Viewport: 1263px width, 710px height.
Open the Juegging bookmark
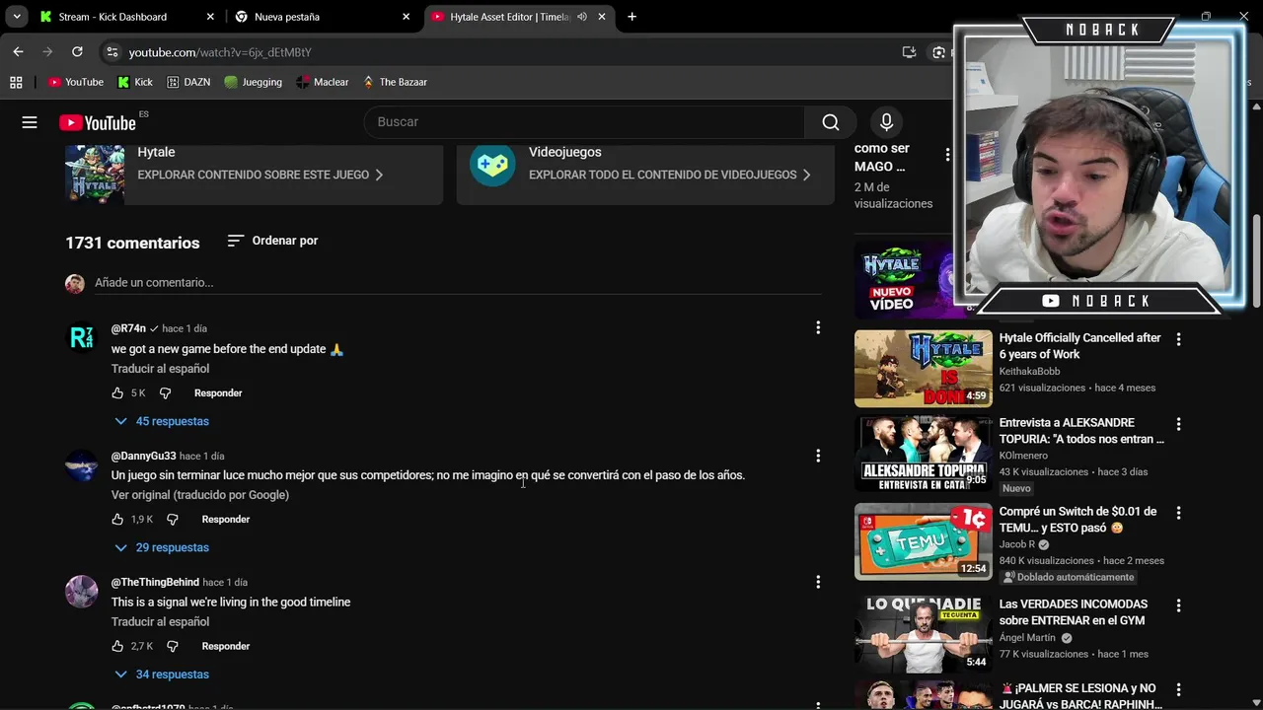(x=253, y=82)
